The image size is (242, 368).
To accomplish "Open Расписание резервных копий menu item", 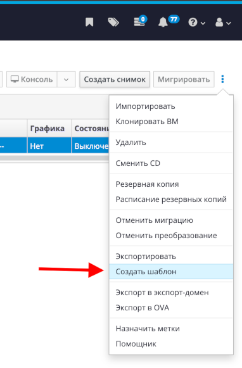I will (x=171, y=200).
